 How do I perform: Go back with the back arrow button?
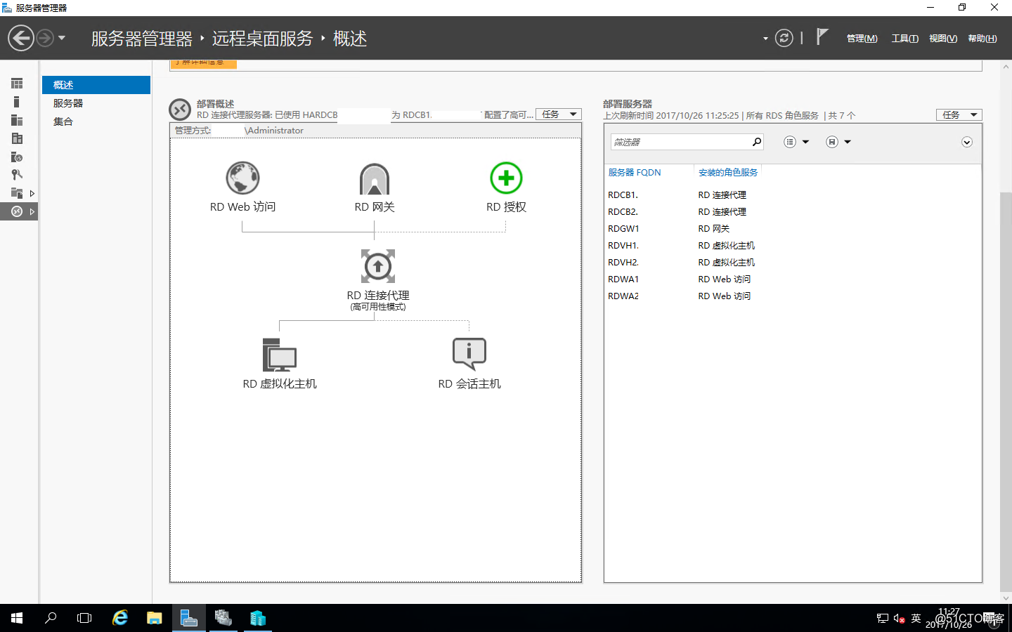click(21, 38)
